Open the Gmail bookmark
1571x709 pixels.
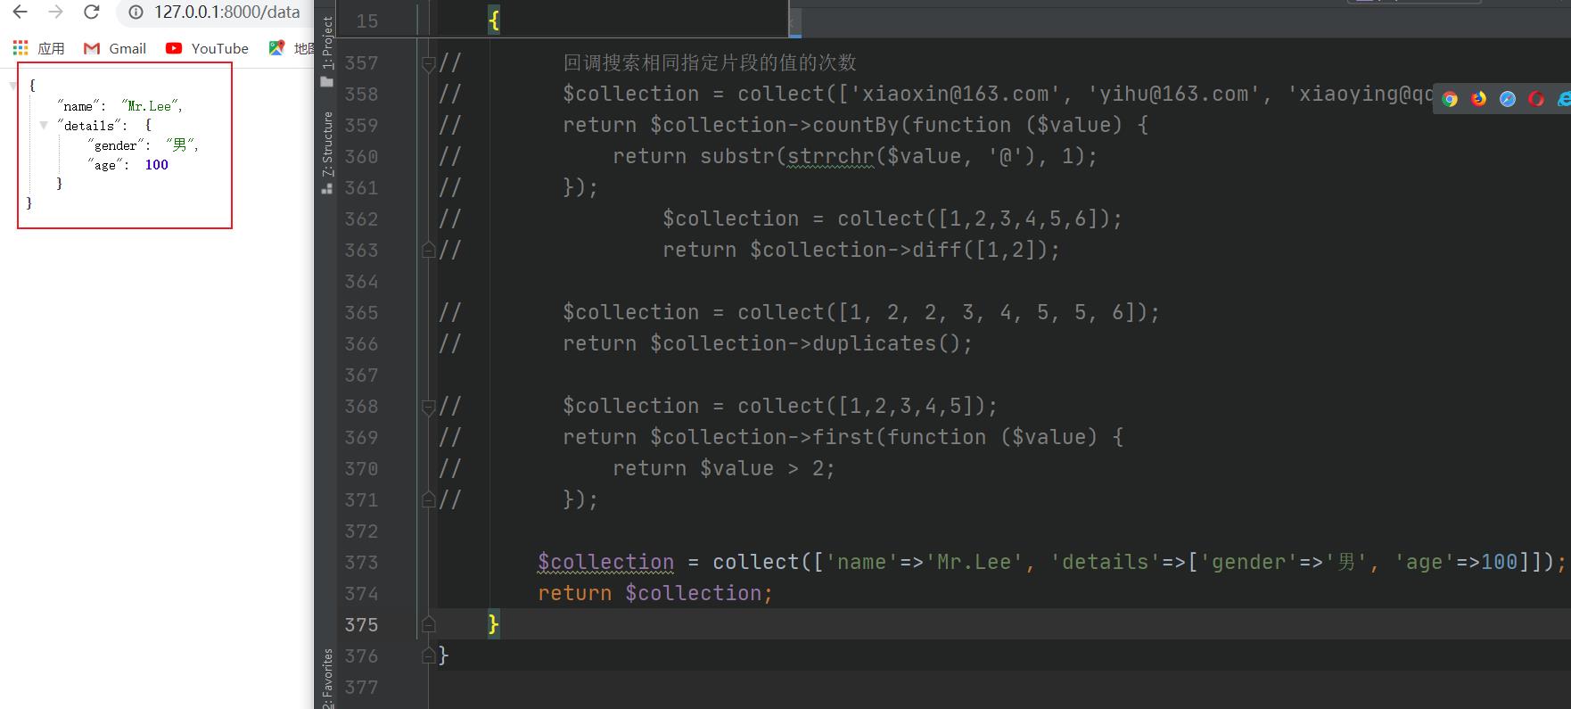click(115, 48)
